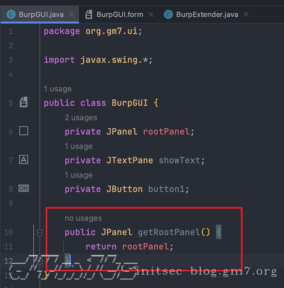This screenshot has width=284, height=288.
Task: Click line number 3 in the gutter
Action: (x=11, y=60)
